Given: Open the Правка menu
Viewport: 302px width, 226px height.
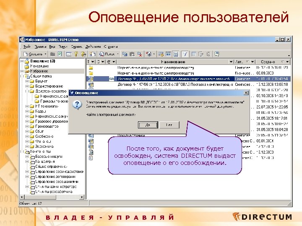Looking at the screenshot, I should (40, 46).
